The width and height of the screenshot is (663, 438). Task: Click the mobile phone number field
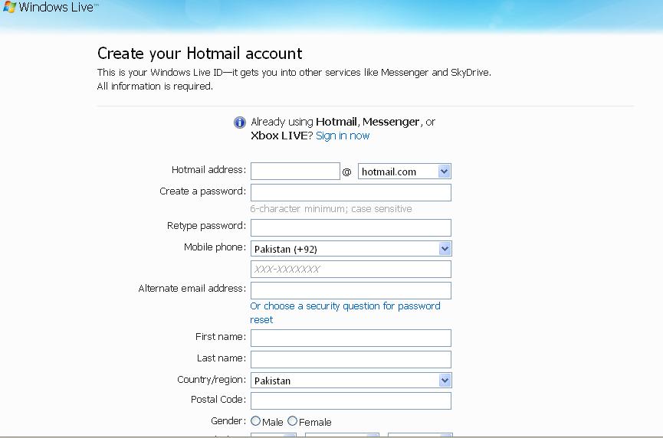tap(350, 270)
